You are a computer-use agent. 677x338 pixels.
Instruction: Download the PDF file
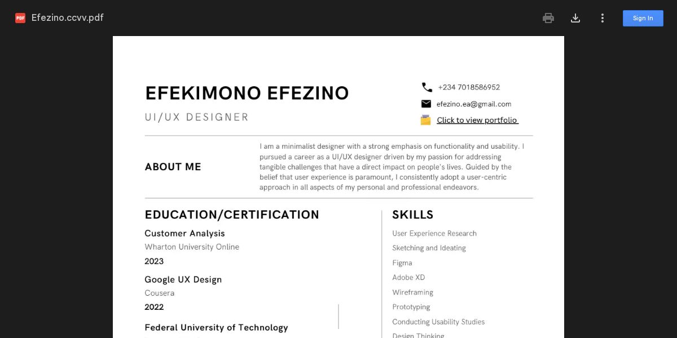point(575,18)
